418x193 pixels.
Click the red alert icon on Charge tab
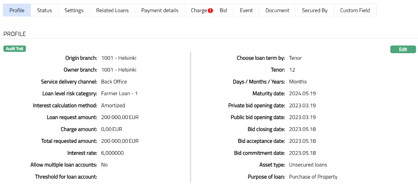(210, 11)
